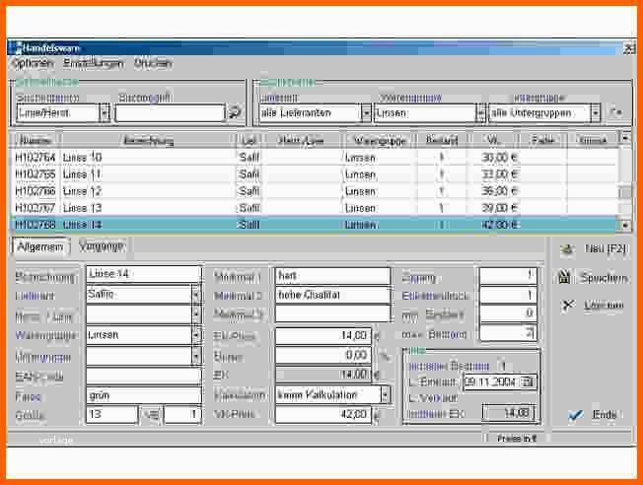This screenshot has width=643, height=485.
Task: Click the Ende checkmark button
Action: click(594, 414)
